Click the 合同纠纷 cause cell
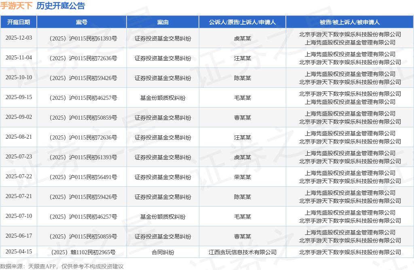Viewport: 414px width, 270px height. [x=163, y=252]
